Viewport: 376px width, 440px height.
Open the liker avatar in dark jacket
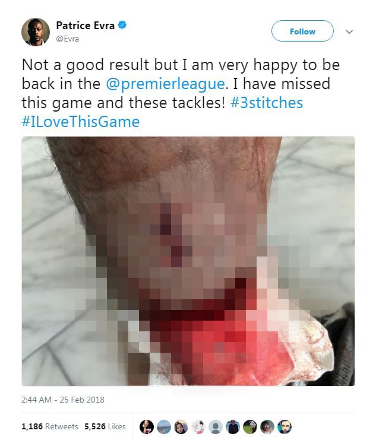233,427
